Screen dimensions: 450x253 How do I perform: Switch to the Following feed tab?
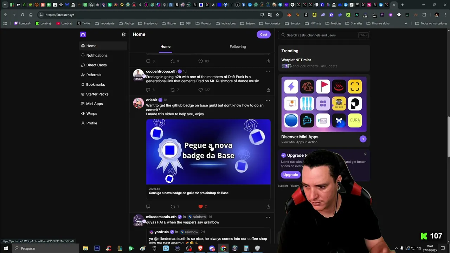pos(238,46)
